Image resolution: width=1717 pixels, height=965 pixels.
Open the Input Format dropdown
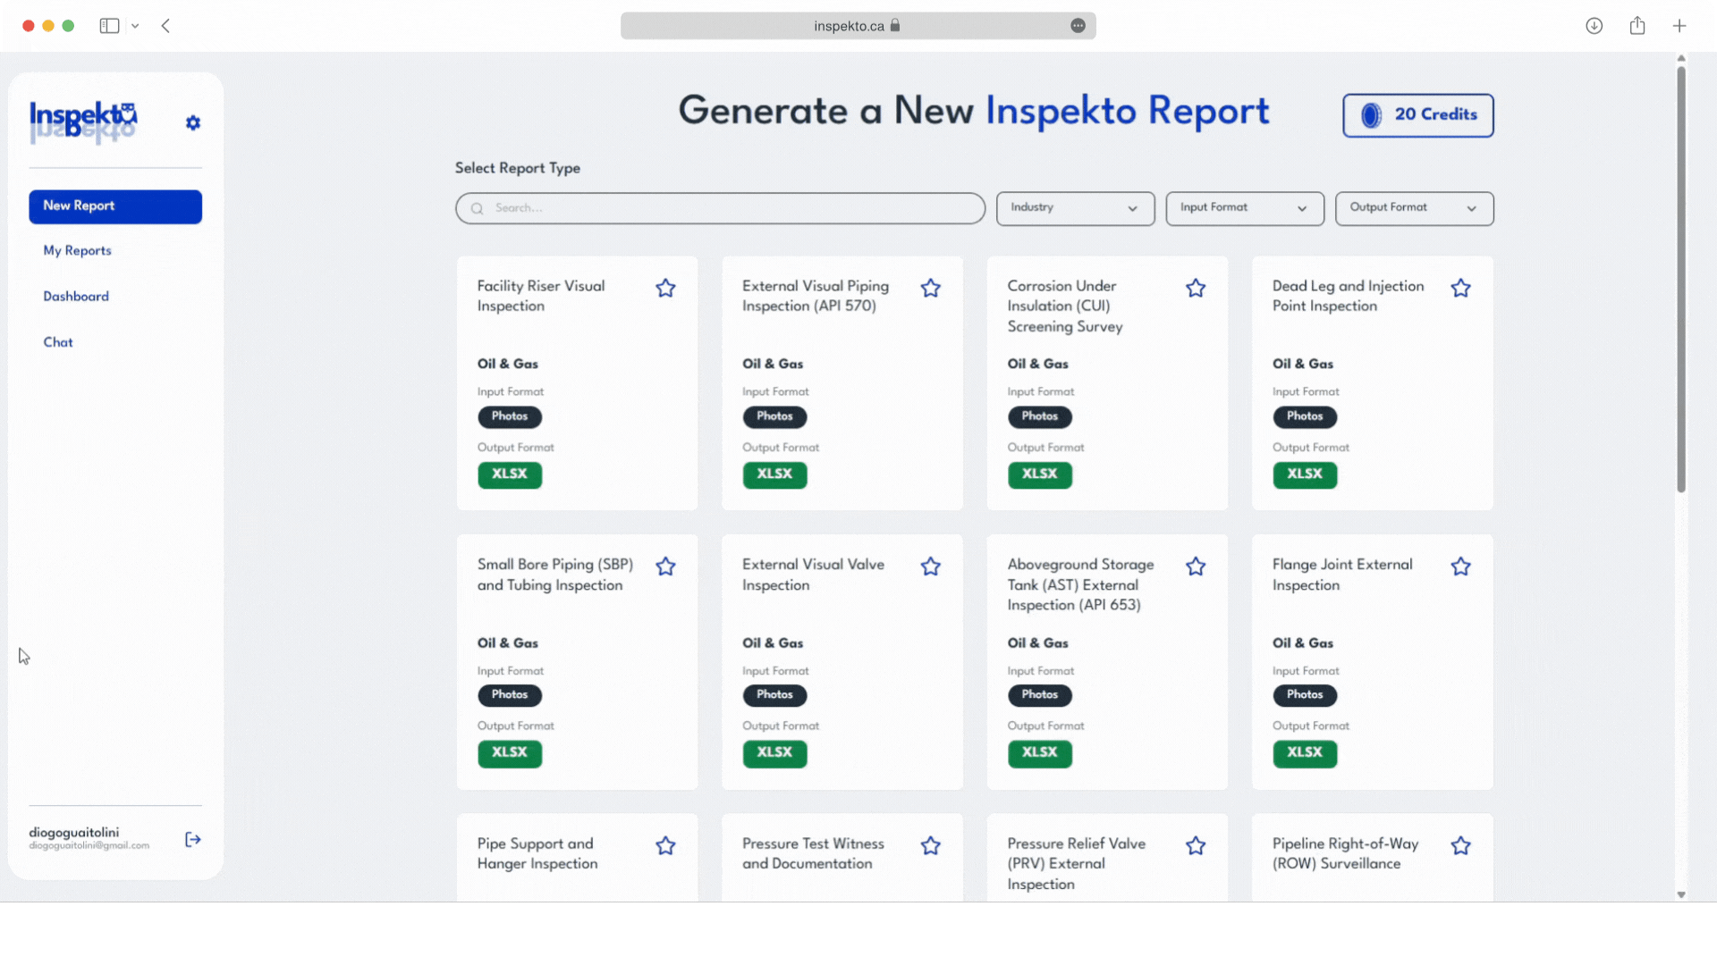[1244, 208]
